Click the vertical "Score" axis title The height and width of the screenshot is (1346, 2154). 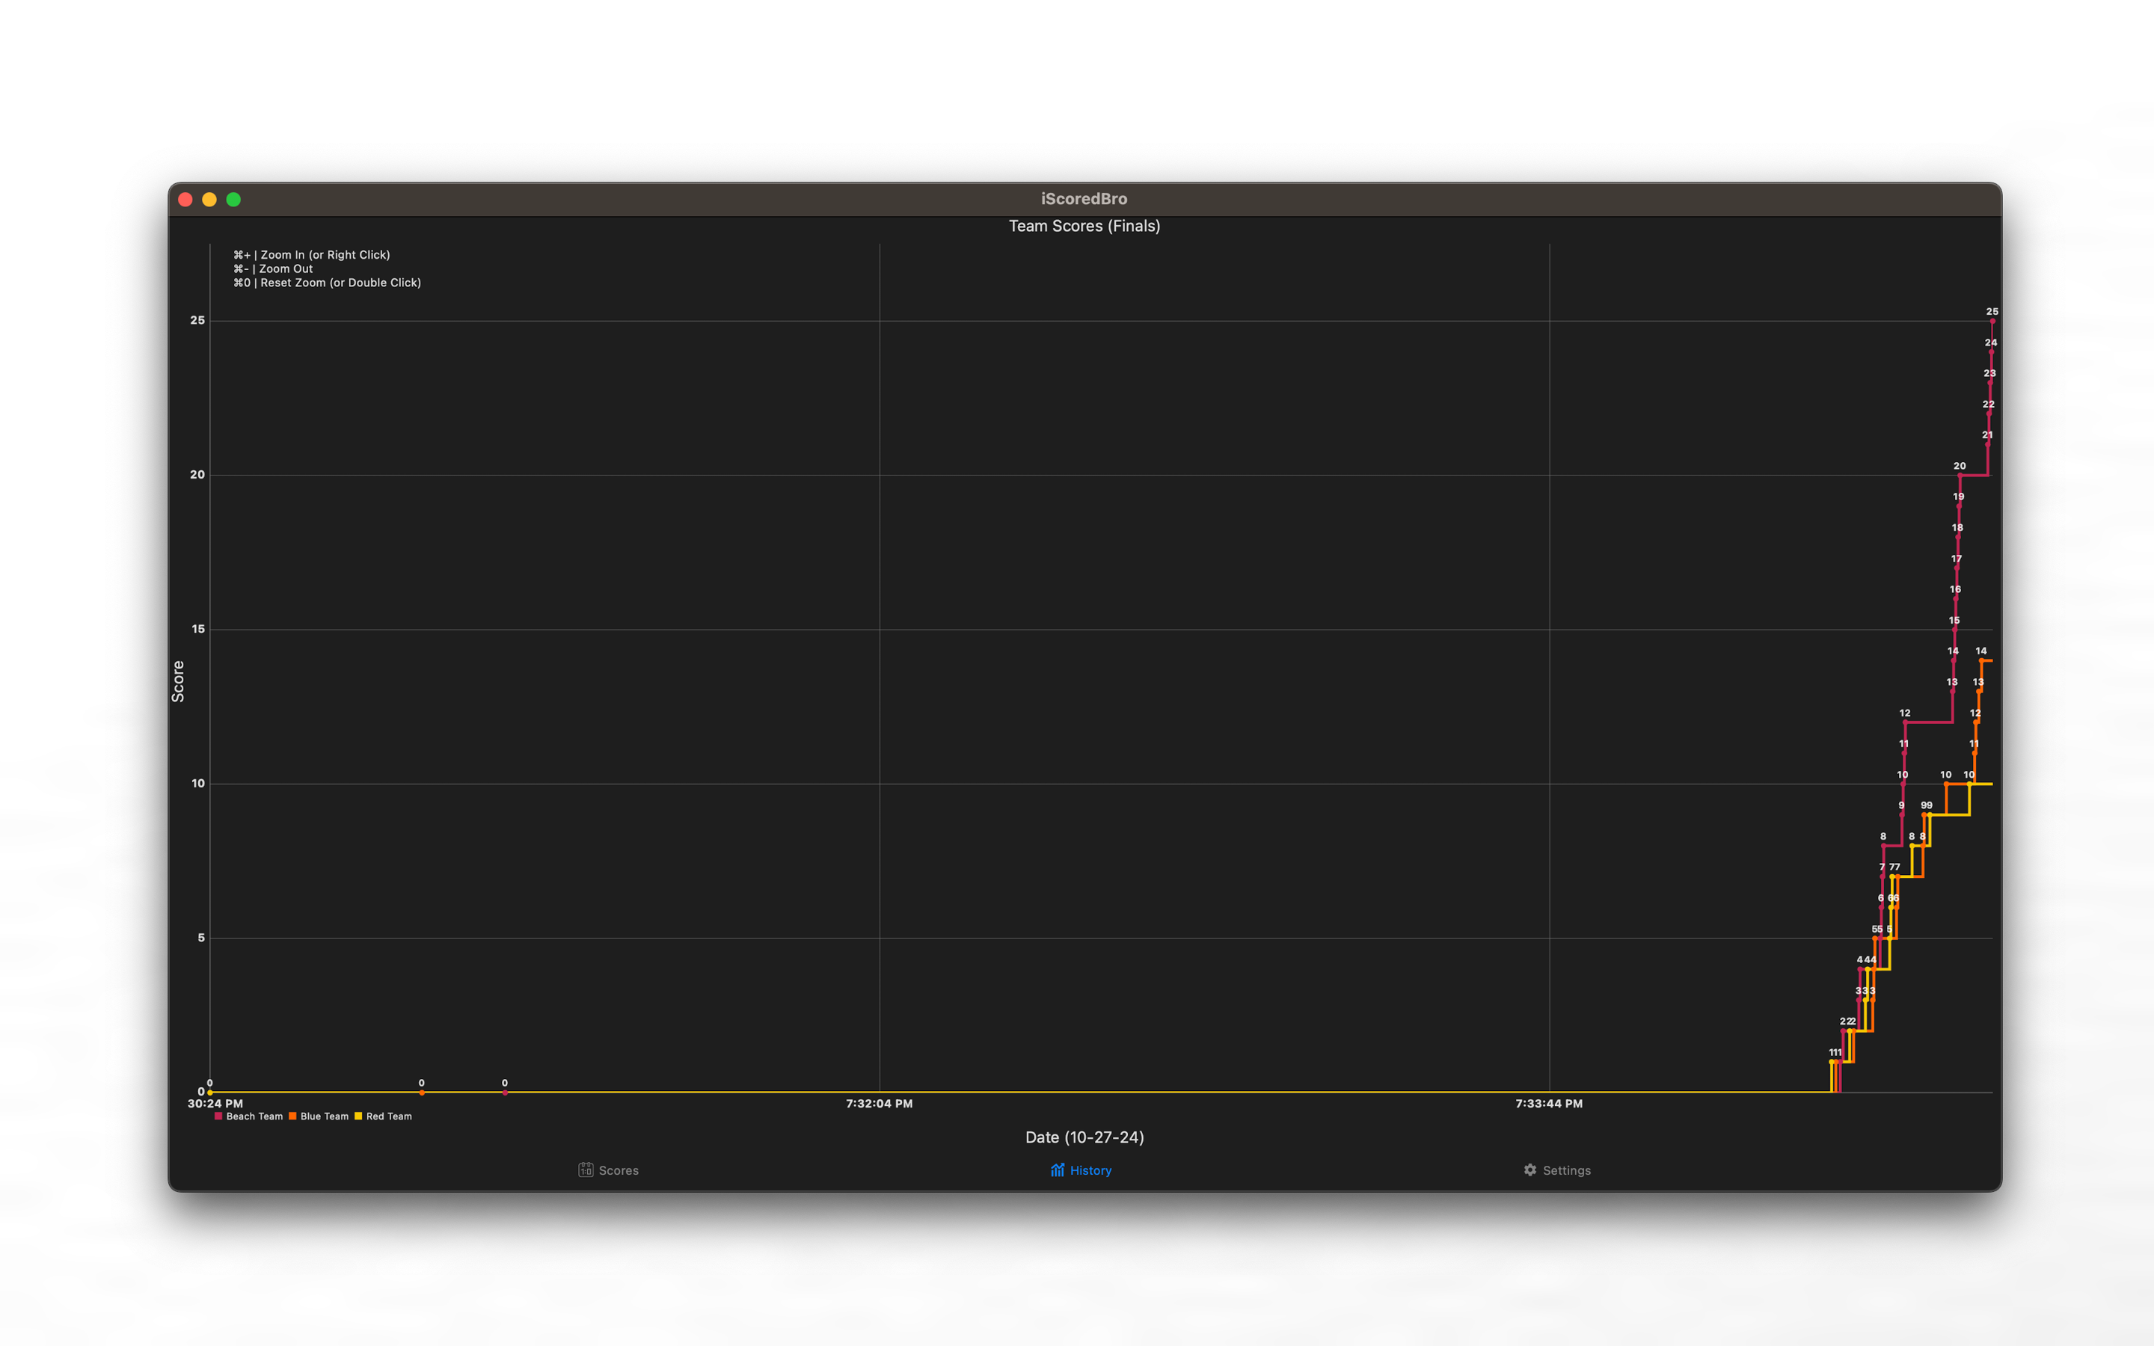(178, 681)
